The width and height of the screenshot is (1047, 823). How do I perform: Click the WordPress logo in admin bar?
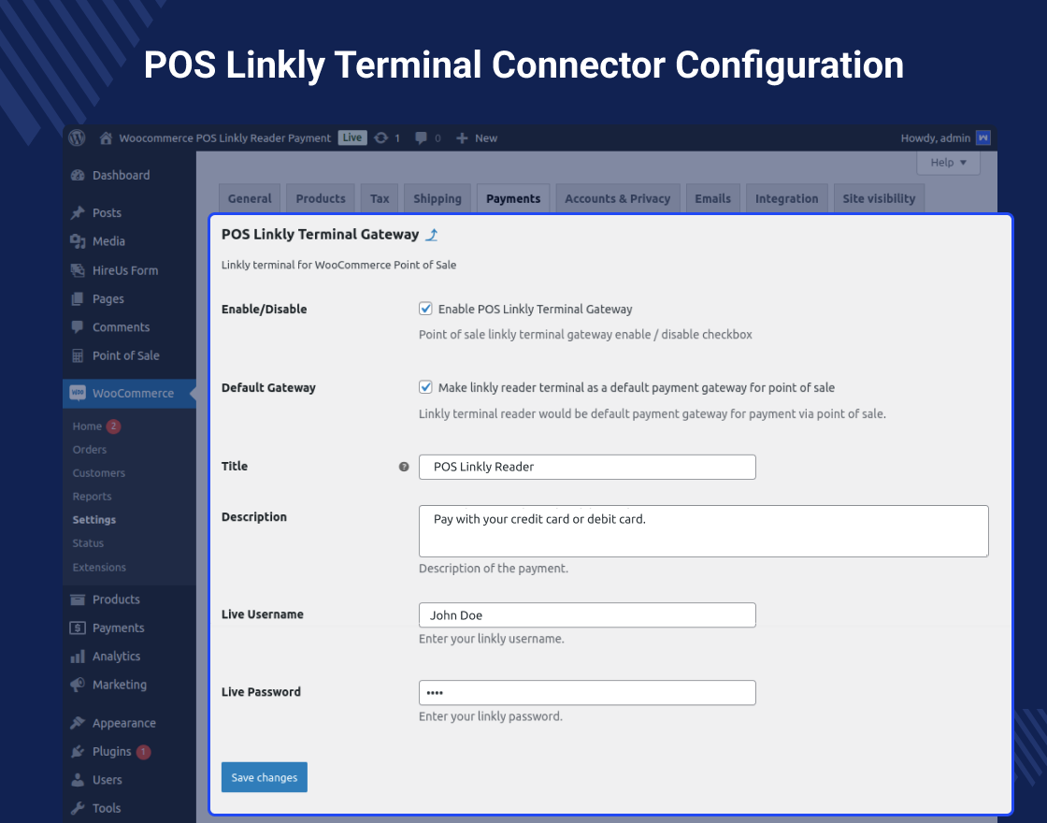click(x=76, y=137)
